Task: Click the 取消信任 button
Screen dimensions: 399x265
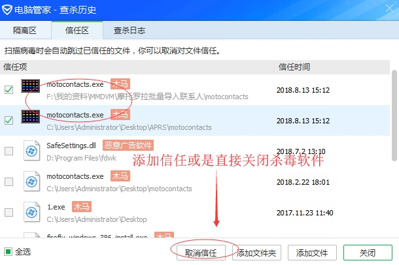Action: click(201, 253)
